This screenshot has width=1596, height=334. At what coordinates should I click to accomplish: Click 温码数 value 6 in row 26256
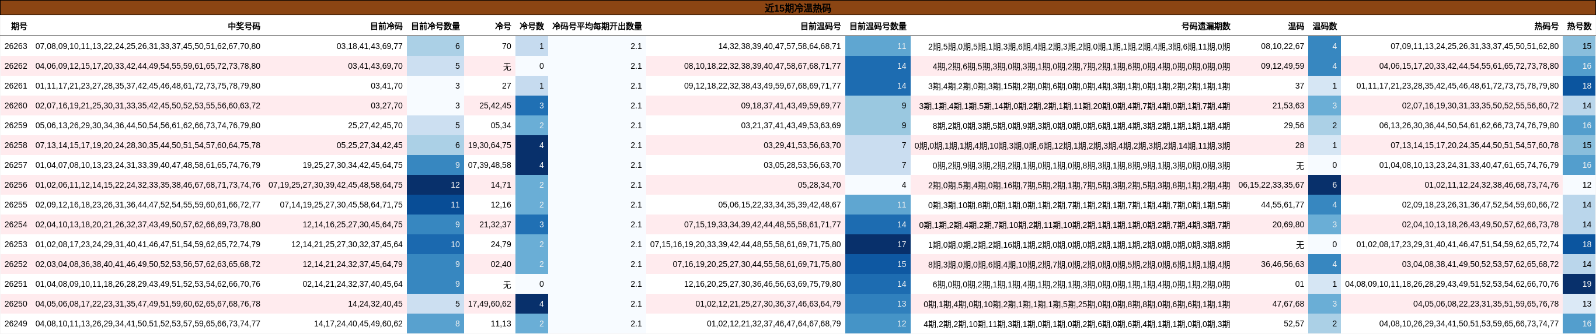pyautogui.click(x=1334, y=184)
